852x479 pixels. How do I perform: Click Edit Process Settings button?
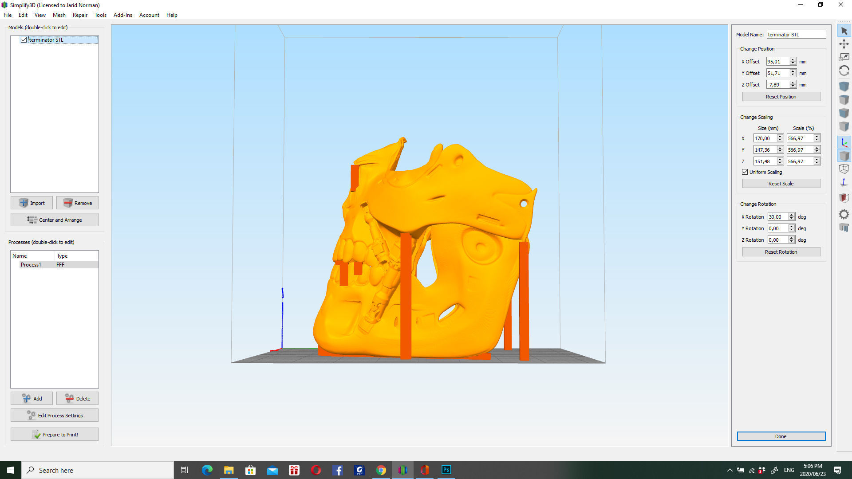tap(55, 416)
